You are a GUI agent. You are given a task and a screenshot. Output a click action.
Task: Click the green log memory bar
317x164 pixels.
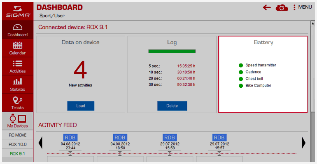coord(172,51)
